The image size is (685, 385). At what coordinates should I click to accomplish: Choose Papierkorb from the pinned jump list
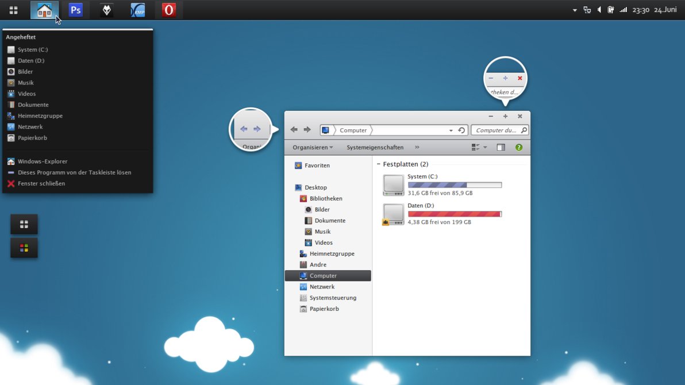coord(33,138)
